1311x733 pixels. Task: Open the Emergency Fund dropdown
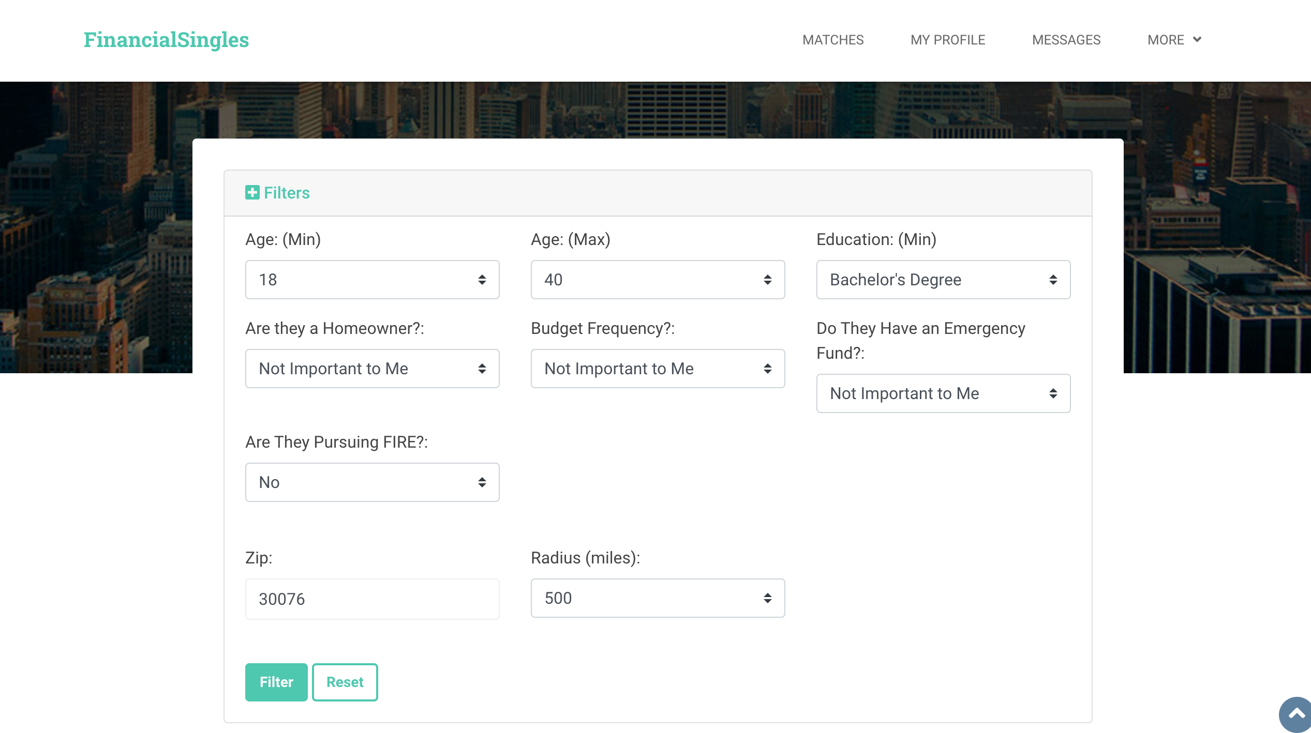[x=943, y=393]
